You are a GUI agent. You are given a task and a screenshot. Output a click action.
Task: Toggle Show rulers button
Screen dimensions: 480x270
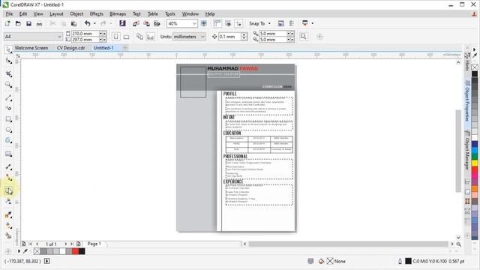click(x=217, y=23)
